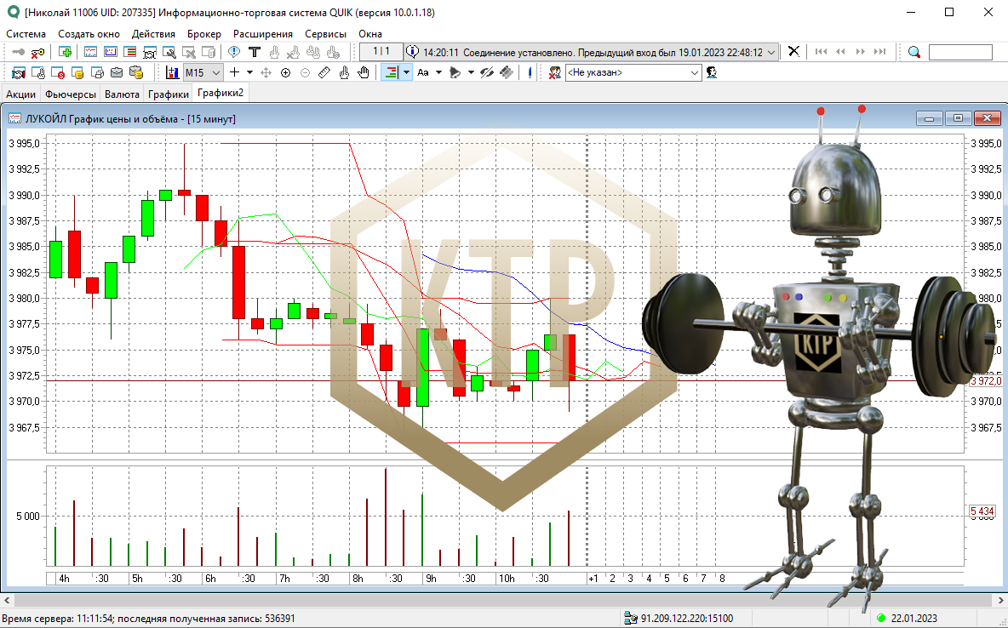Click the disconnect key icon with red X
1008x628 pixels.
tap(38, 52)
